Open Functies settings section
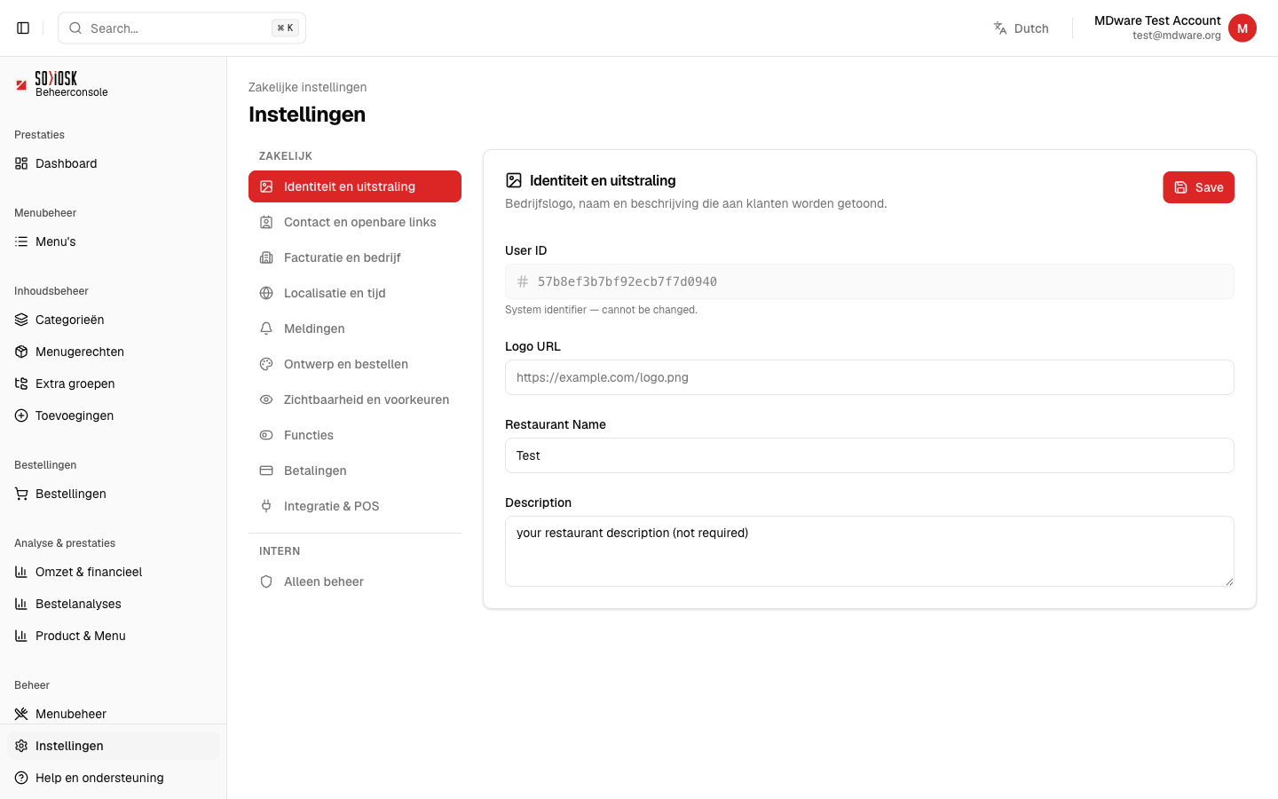1278x799 pixels. tap(355, 435)
